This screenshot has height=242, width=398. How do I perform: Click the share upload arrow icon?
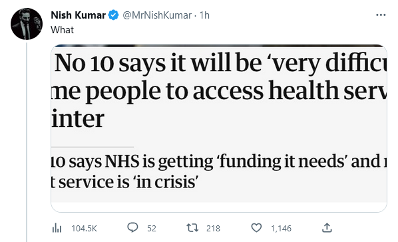[327, 228]
